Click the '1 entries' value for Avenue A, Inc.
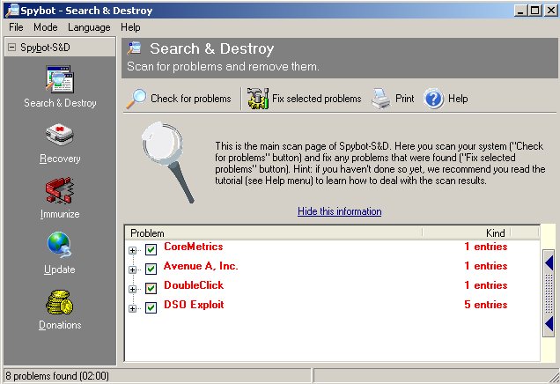The image size is (560, 384). click(x=486, y=266)
